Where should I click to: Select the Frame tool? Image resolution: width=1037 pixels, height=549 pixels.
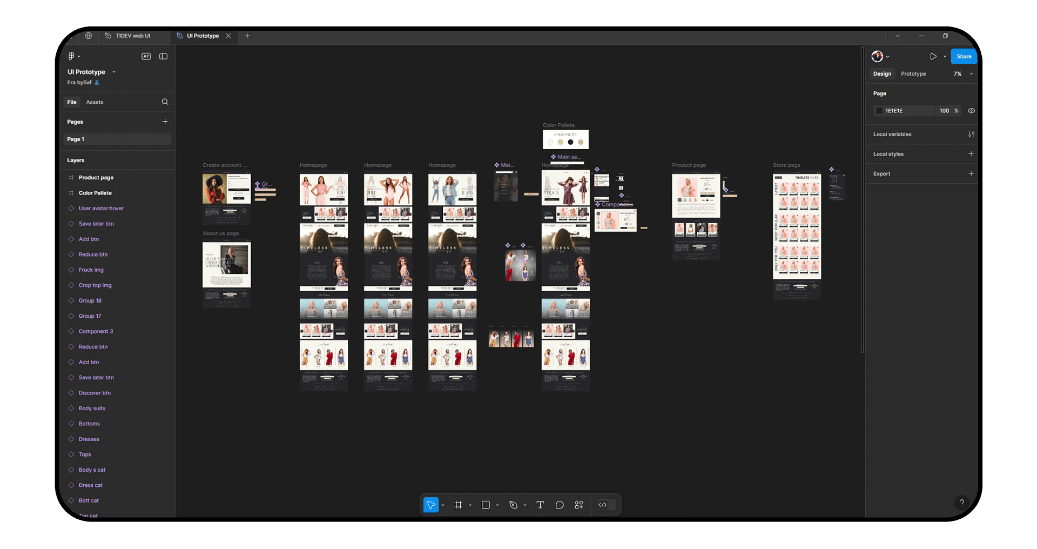coord(459,505)
